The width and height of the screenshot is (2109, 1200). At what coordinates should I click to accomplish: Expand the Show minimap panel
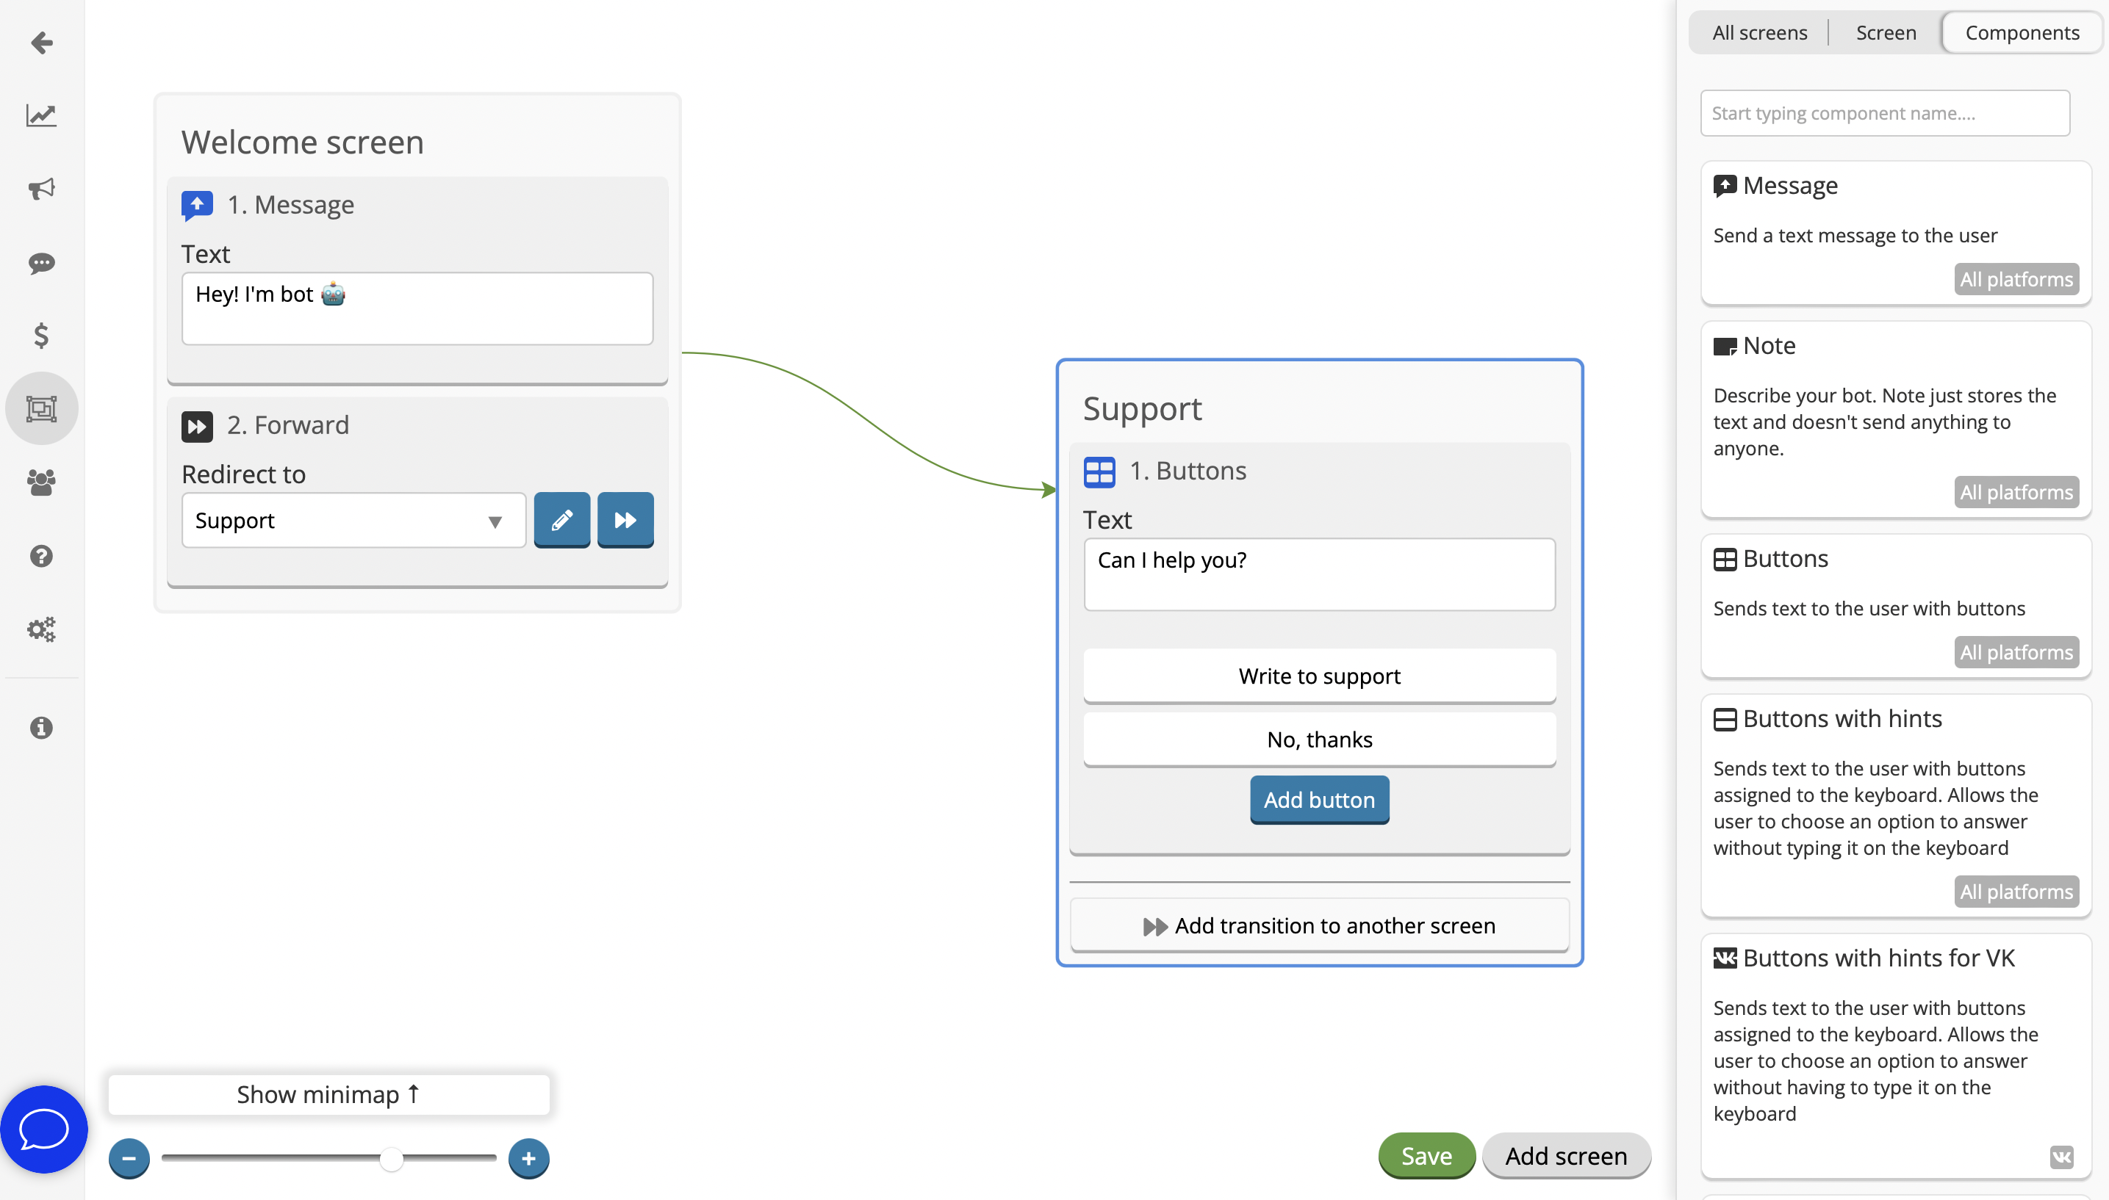click(x=329, y=1094)
